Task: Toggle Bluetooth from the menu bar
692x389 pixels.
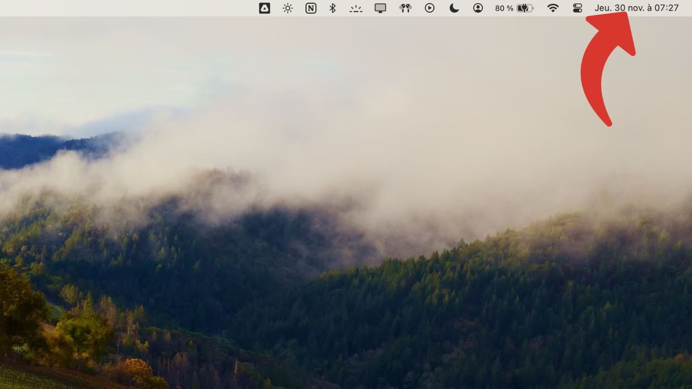Action: click(x=333, y=8)
